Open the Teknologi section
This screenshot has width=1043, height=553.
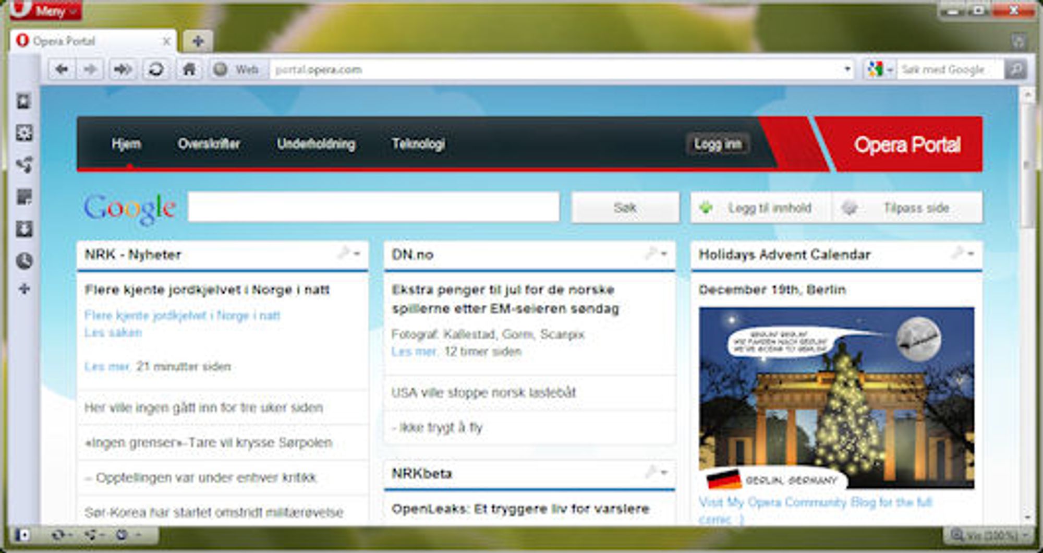click(418, 143)
